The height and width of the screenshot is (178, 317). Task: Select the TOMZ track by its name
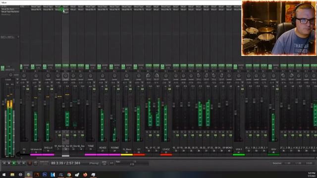pos(91,146)
